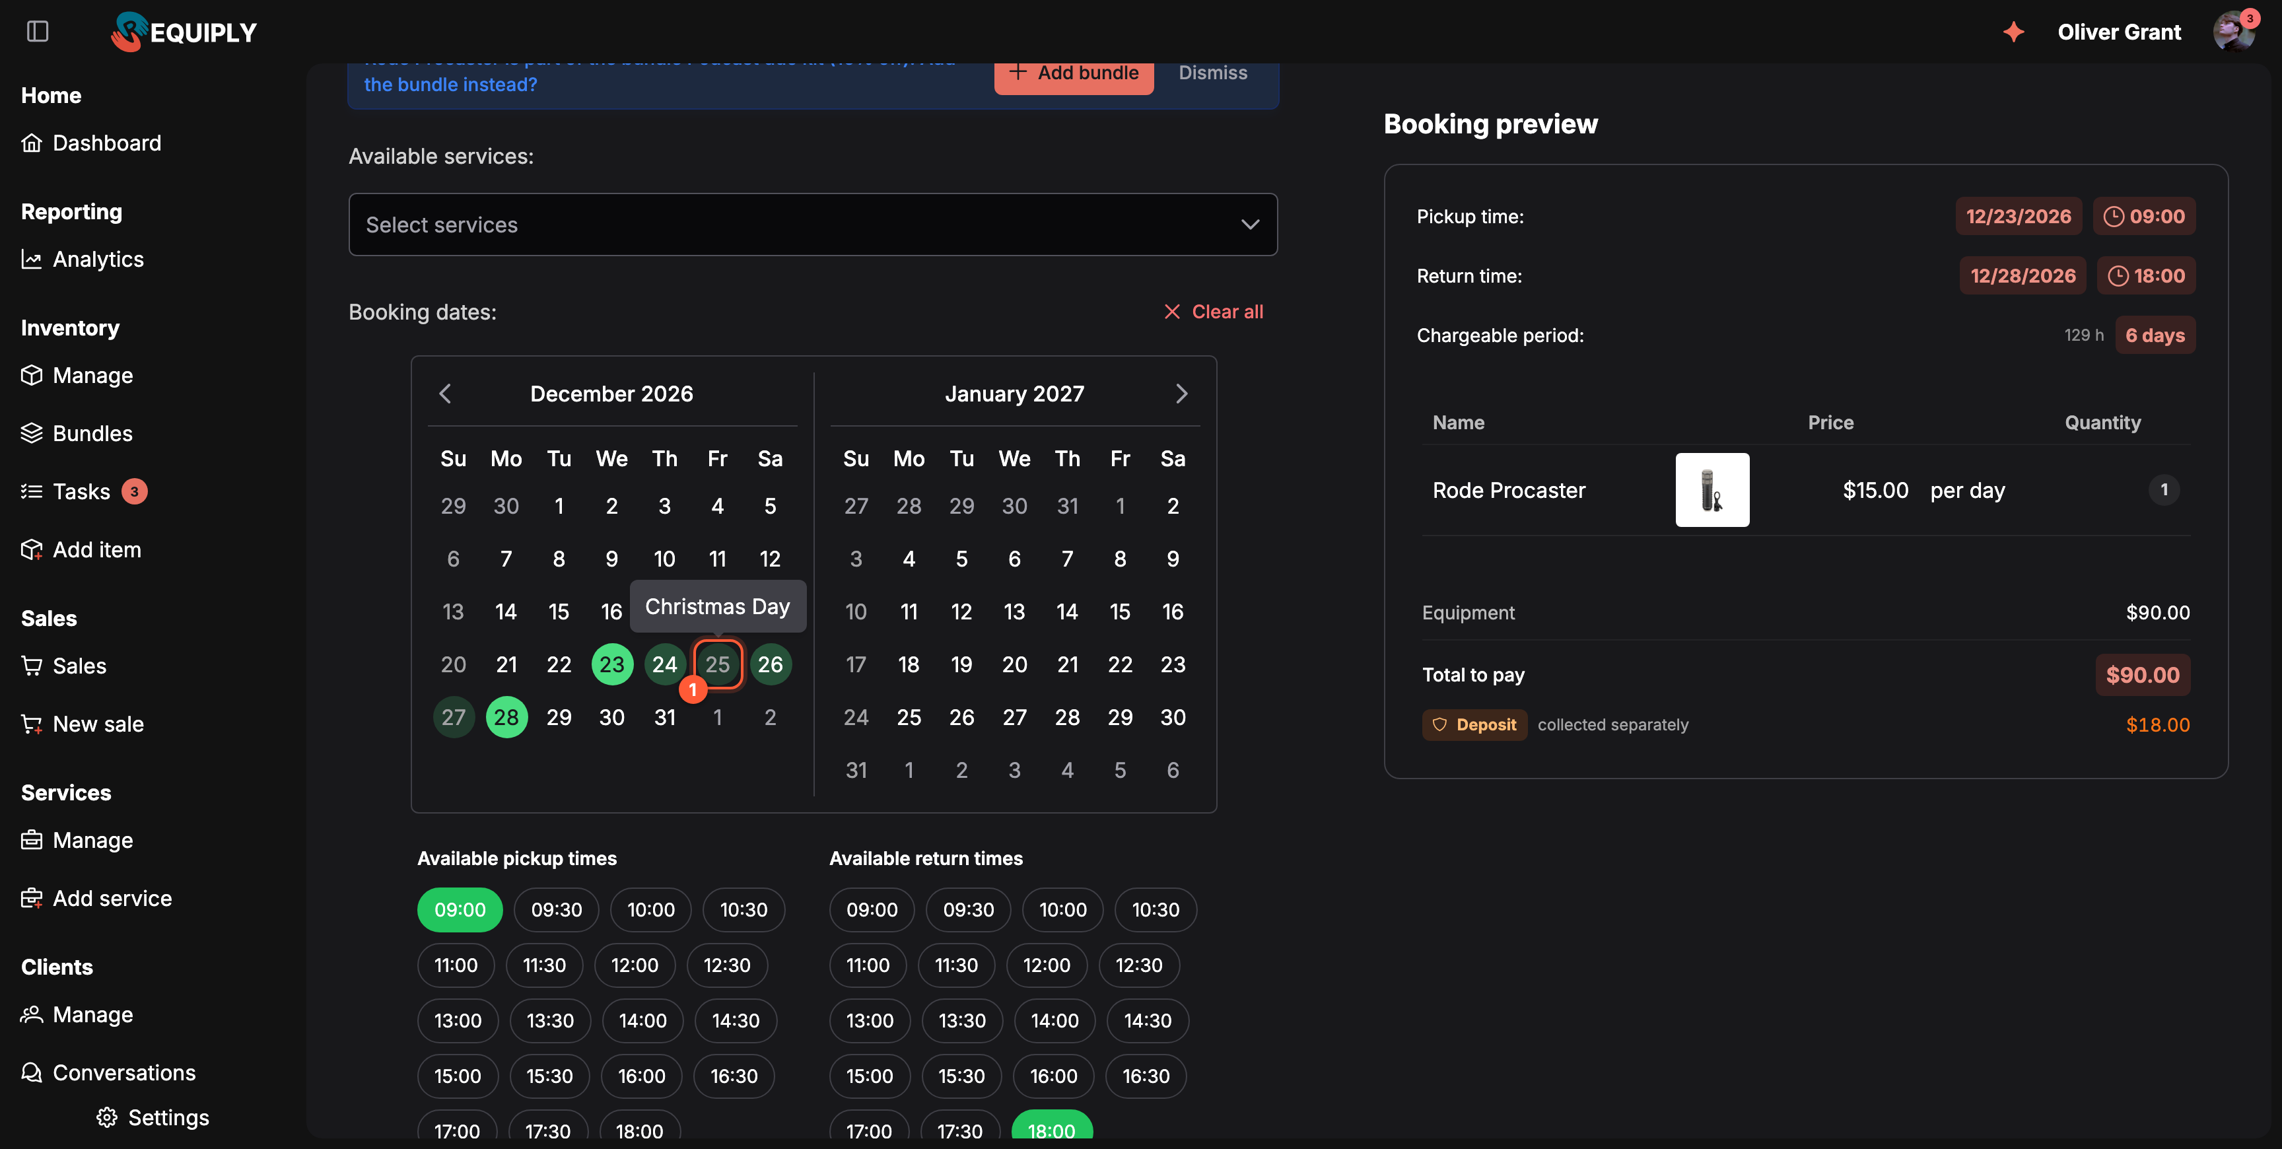This screenshot has width=2282, height=1149.
Task: Click the Clients Manage people icon
Action: [x=32, y=1014]
